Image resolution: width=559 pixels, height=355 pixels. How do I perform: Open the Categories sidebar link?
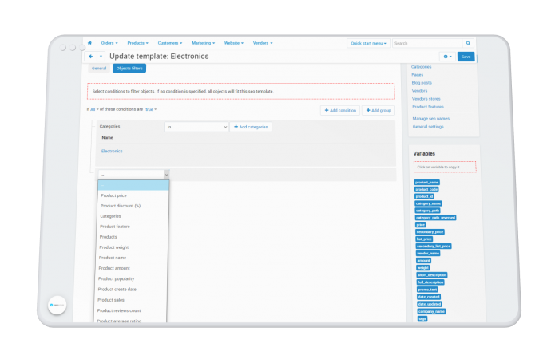point(421,67)
